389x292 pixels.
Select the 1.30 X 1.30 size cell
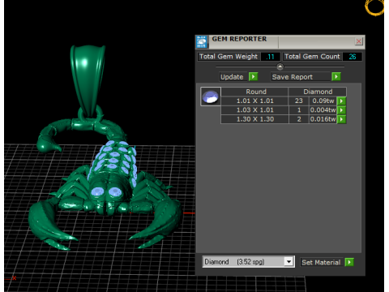click(x=254, y=119)
